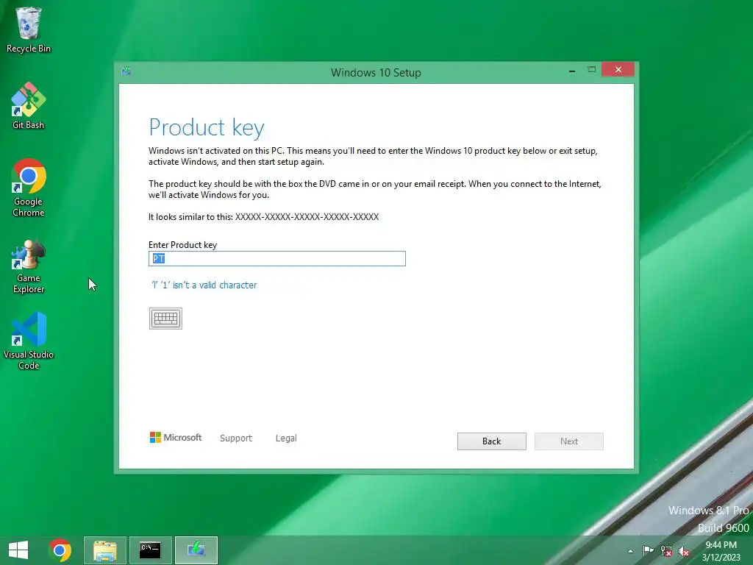Click the muted volume tray icon

coord(683,551)
